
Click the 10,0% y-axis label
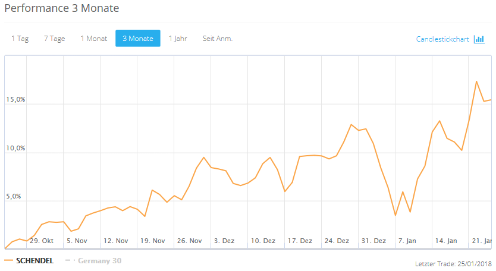click(x=16, y=148)
